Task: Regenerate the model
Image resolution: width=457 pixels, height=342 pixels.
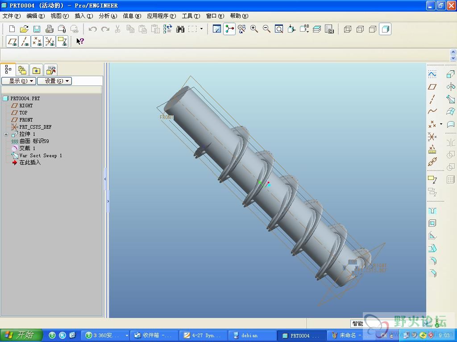Action: [x=168, y=29]
